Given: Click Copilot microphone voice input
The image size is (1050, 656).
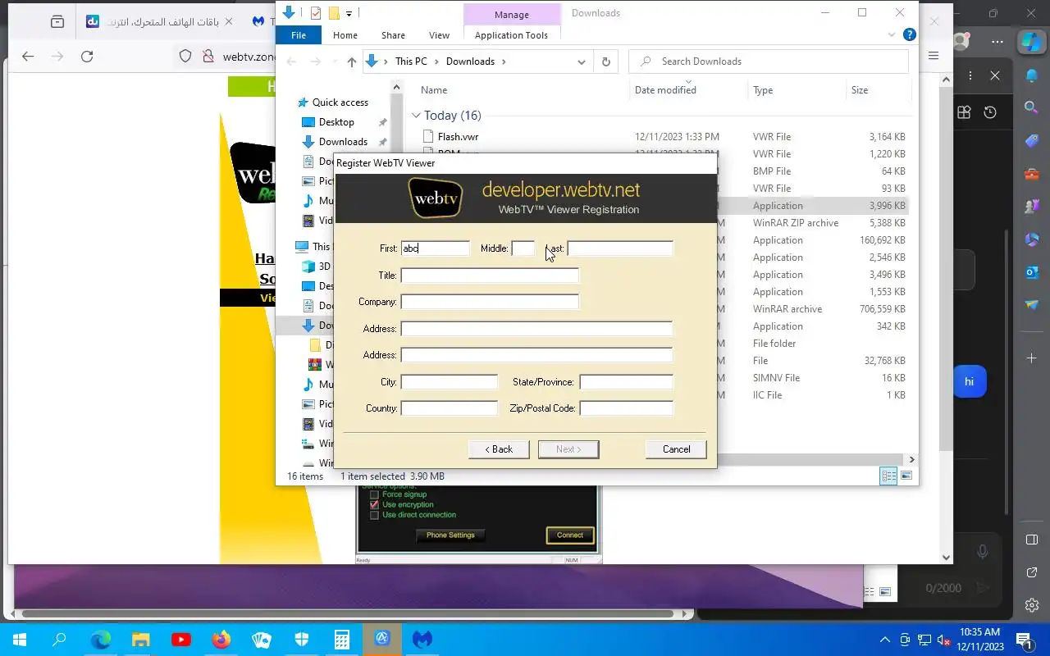Looking at the screenshot, I should [982, 553].
